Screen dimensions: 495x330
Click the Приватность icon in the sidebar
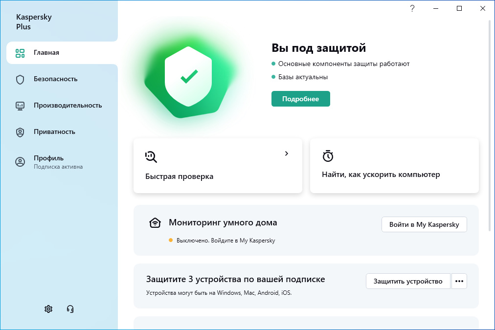tap(20, 132)
